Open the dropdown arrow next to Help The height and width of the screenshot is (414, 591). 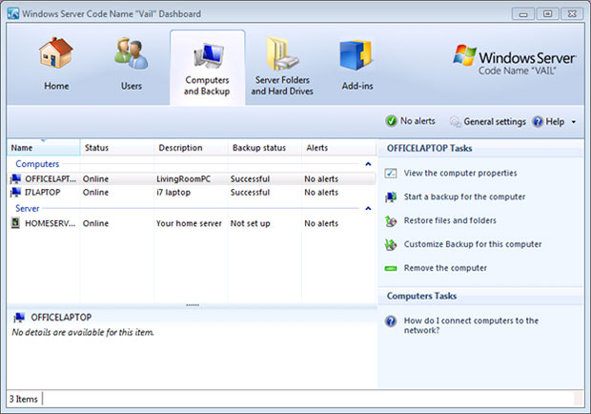click(574, 122)
